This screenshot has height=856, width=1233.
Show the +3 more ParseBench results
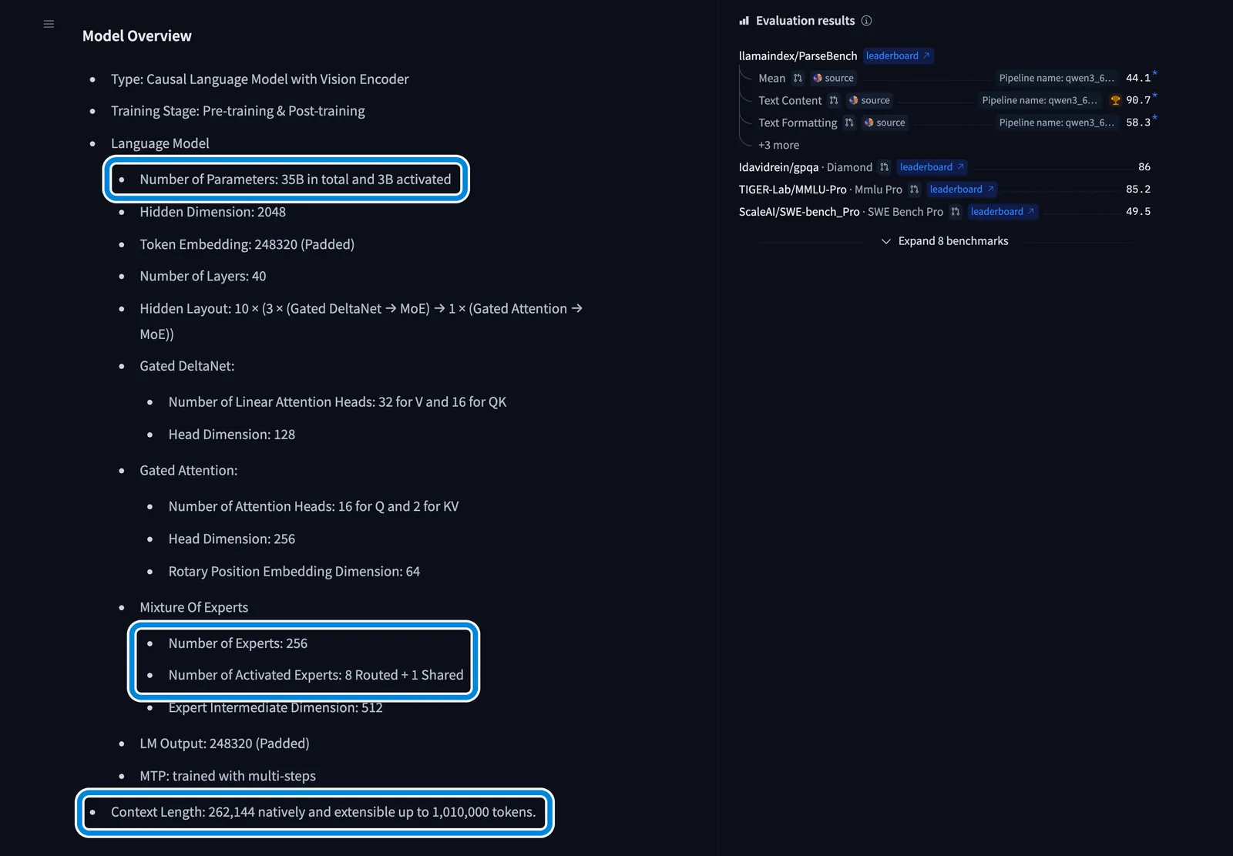click(778, 145)
